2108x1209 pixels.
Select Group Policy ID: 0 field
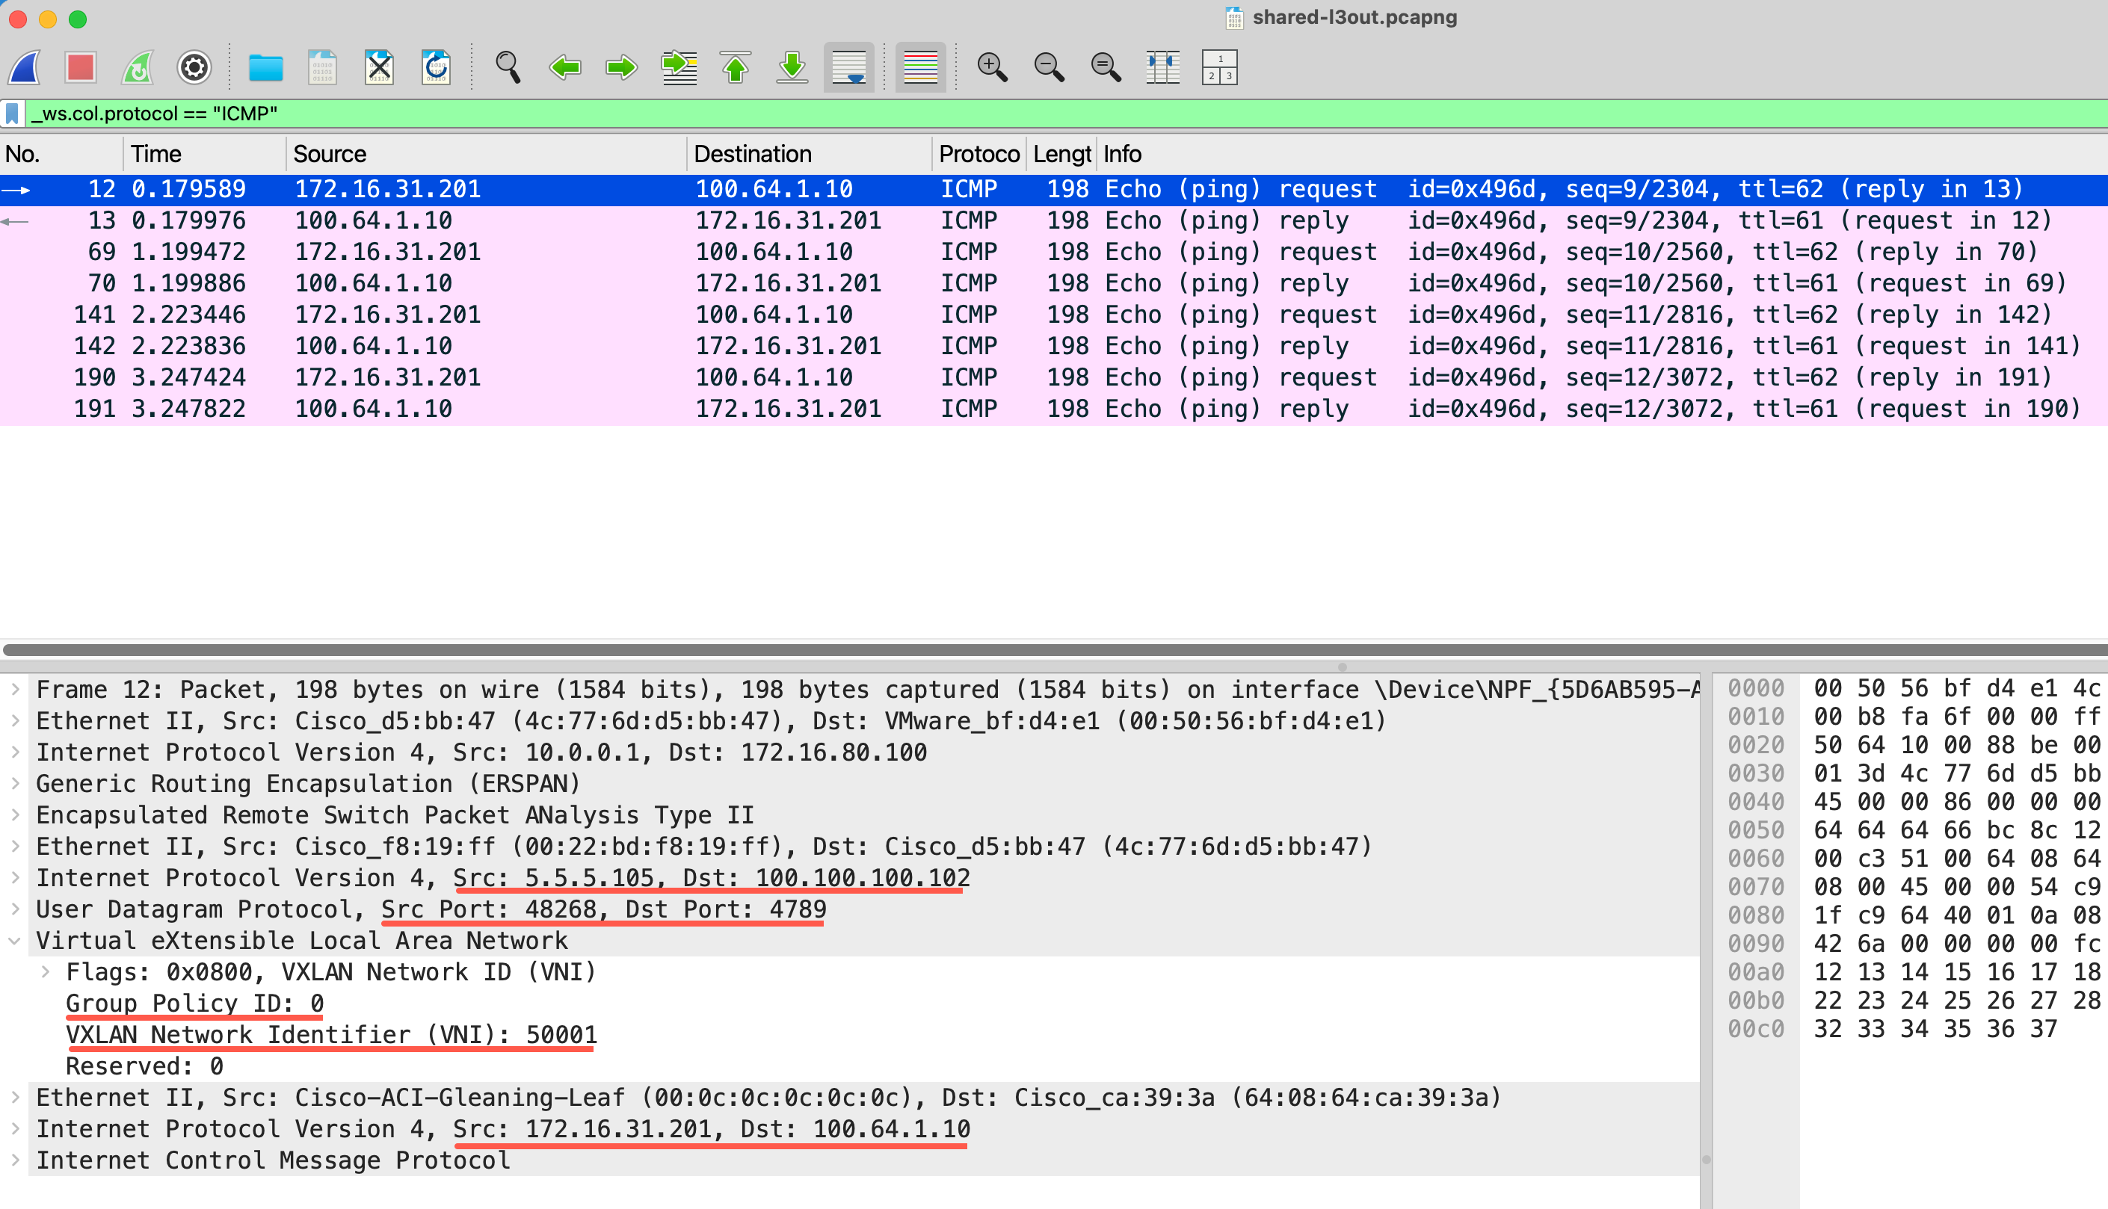pos(194,1004)
